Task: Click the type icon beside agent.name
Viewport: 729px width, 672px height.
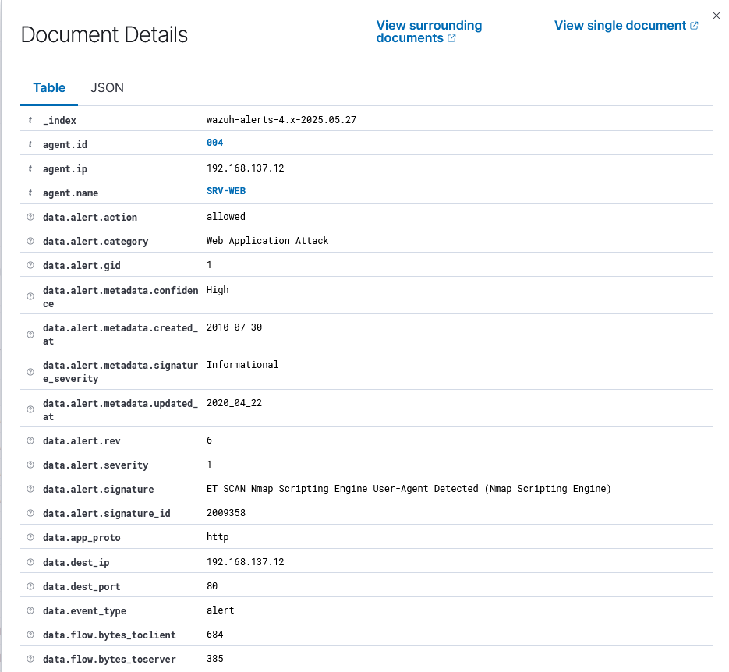Action: click(30, 193)
